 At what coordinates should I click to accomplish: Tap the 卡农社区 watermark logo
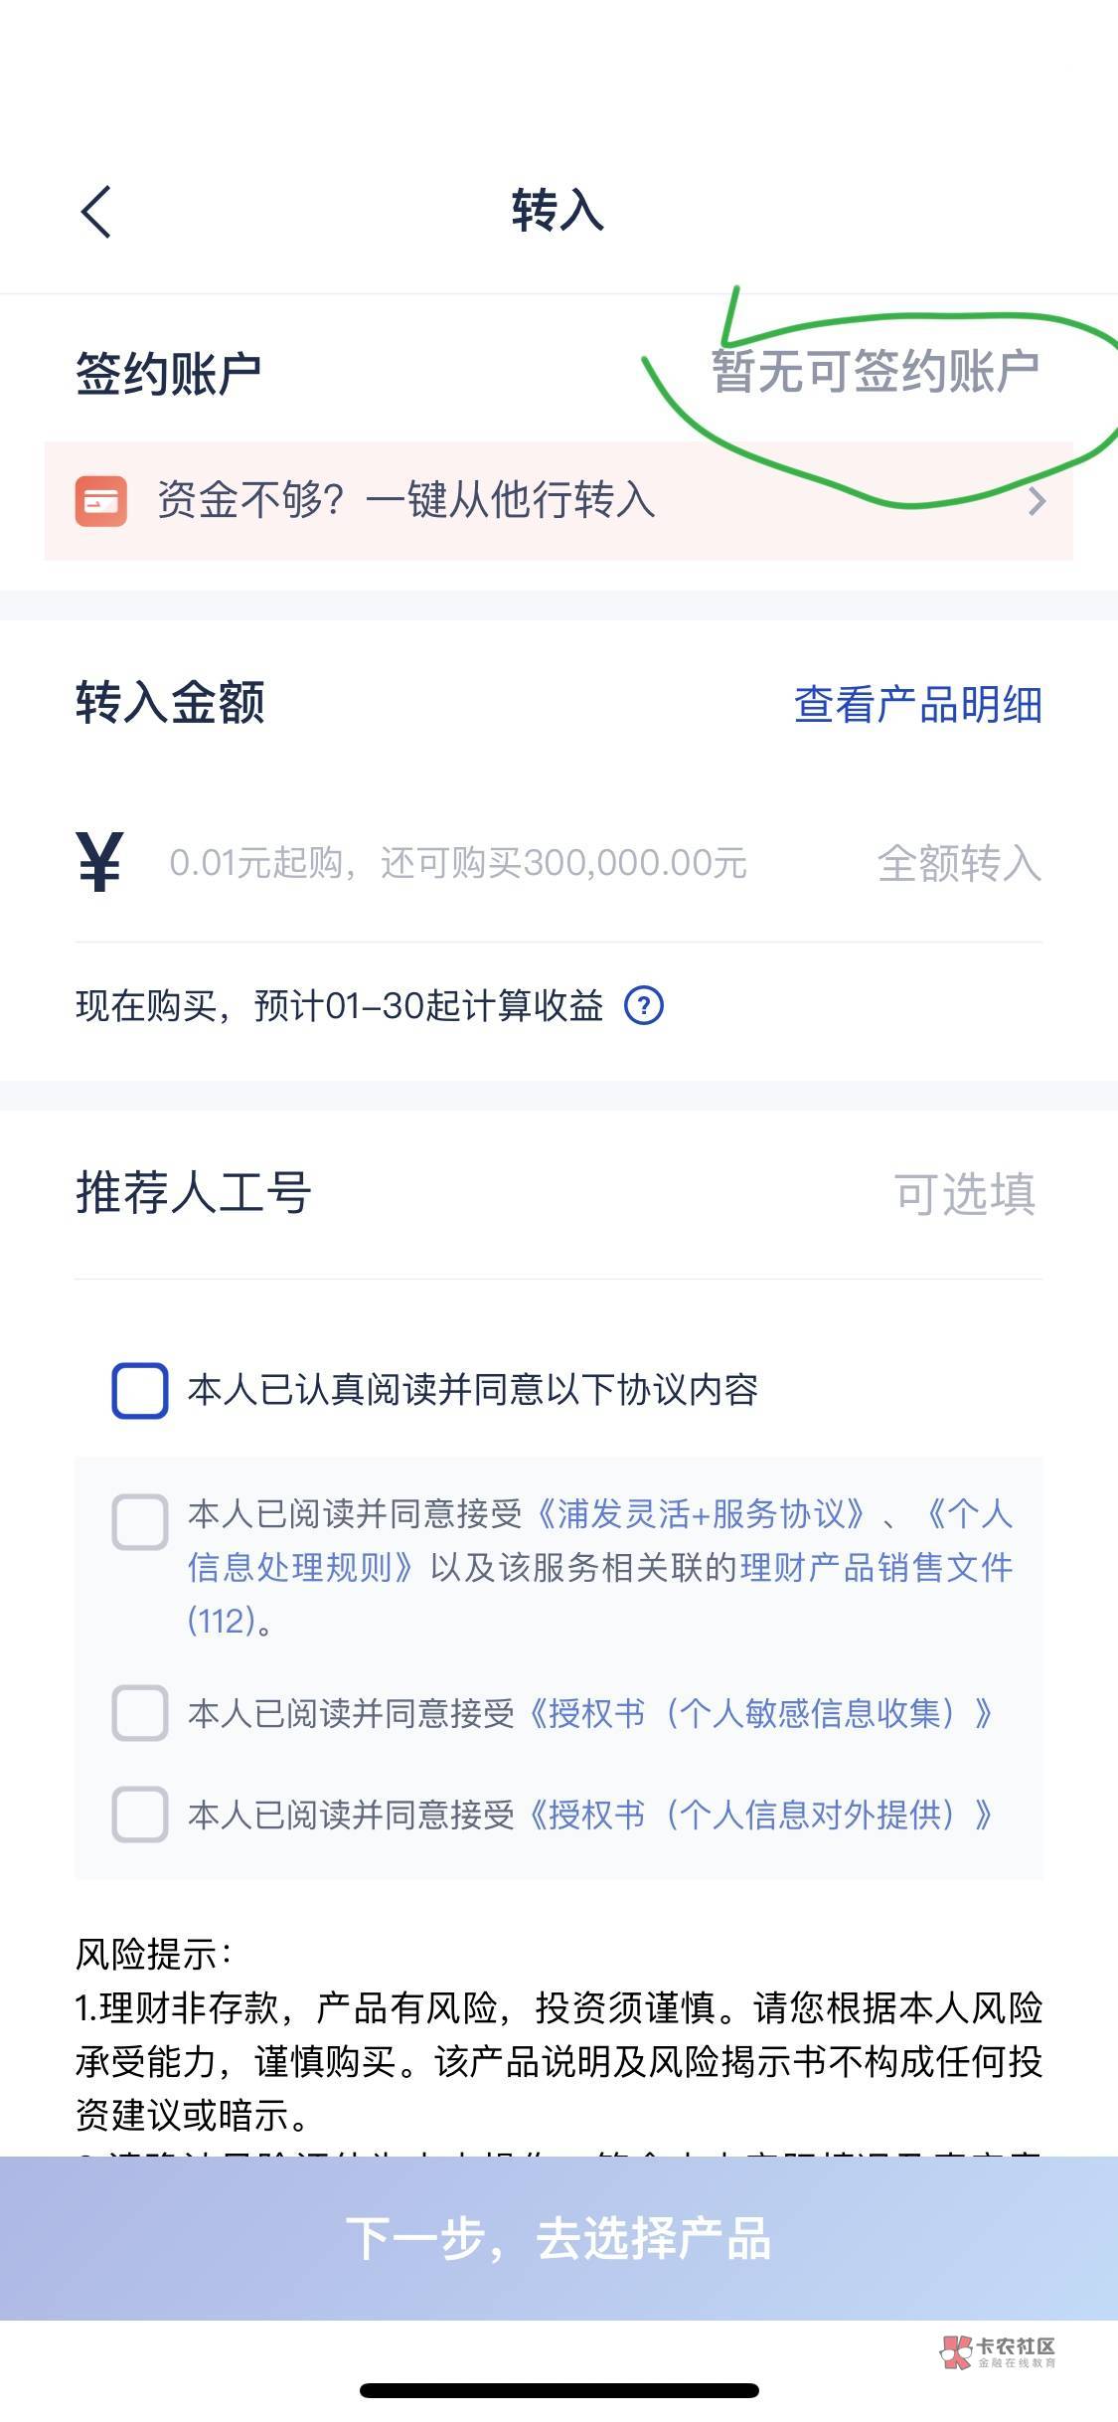998,2351
